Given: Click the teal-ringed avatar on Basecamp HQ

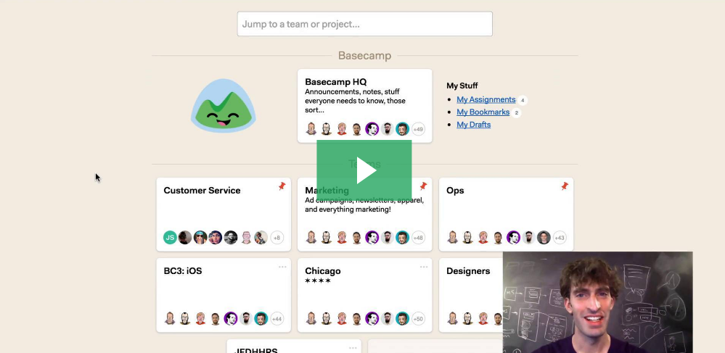Looking at the screenshot, I should coord(402,129).
